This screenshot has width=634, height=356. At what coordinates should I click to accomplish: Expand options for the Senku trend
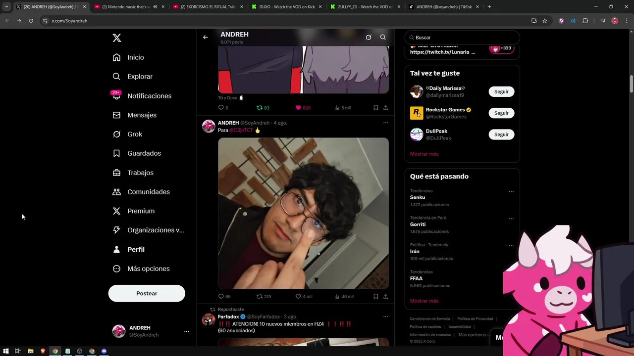(511, 191)
